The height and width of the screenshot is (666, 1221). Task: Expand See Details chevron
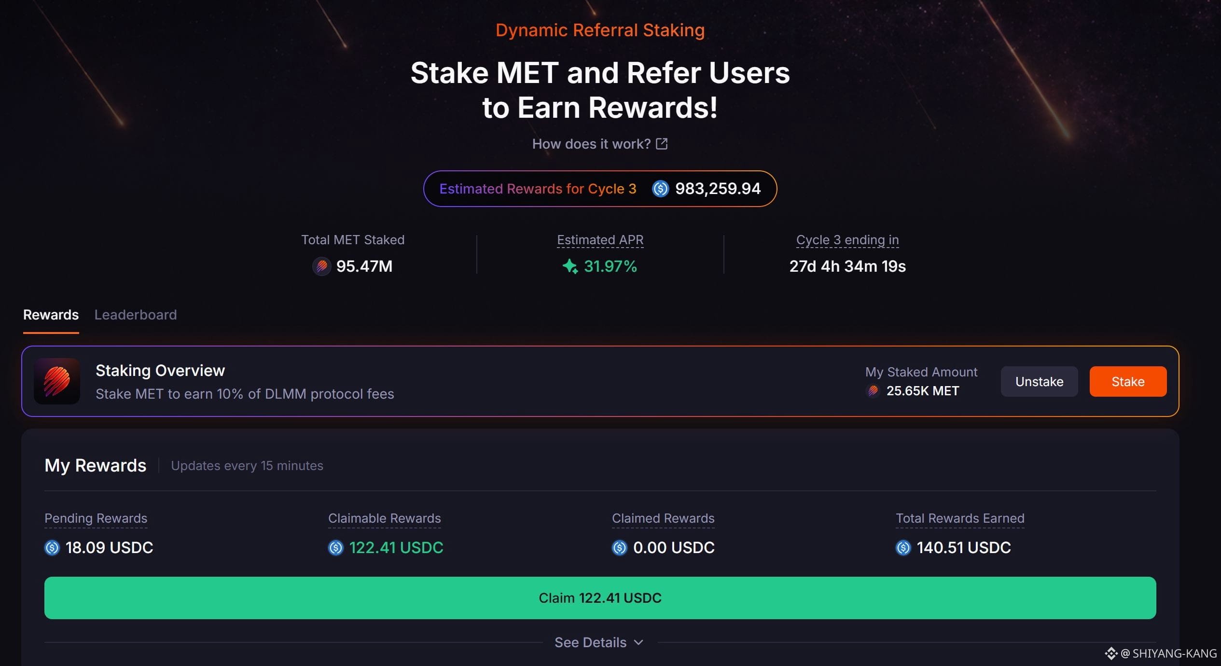[638, 642]
